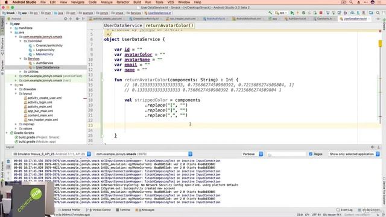Open the com.example.jonnyb.smack process dropdown
Screen dimensions: 386x217
tap(144, 154)
